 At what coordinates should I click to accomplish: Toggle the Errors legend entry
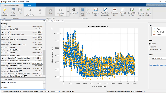(157, 35)
